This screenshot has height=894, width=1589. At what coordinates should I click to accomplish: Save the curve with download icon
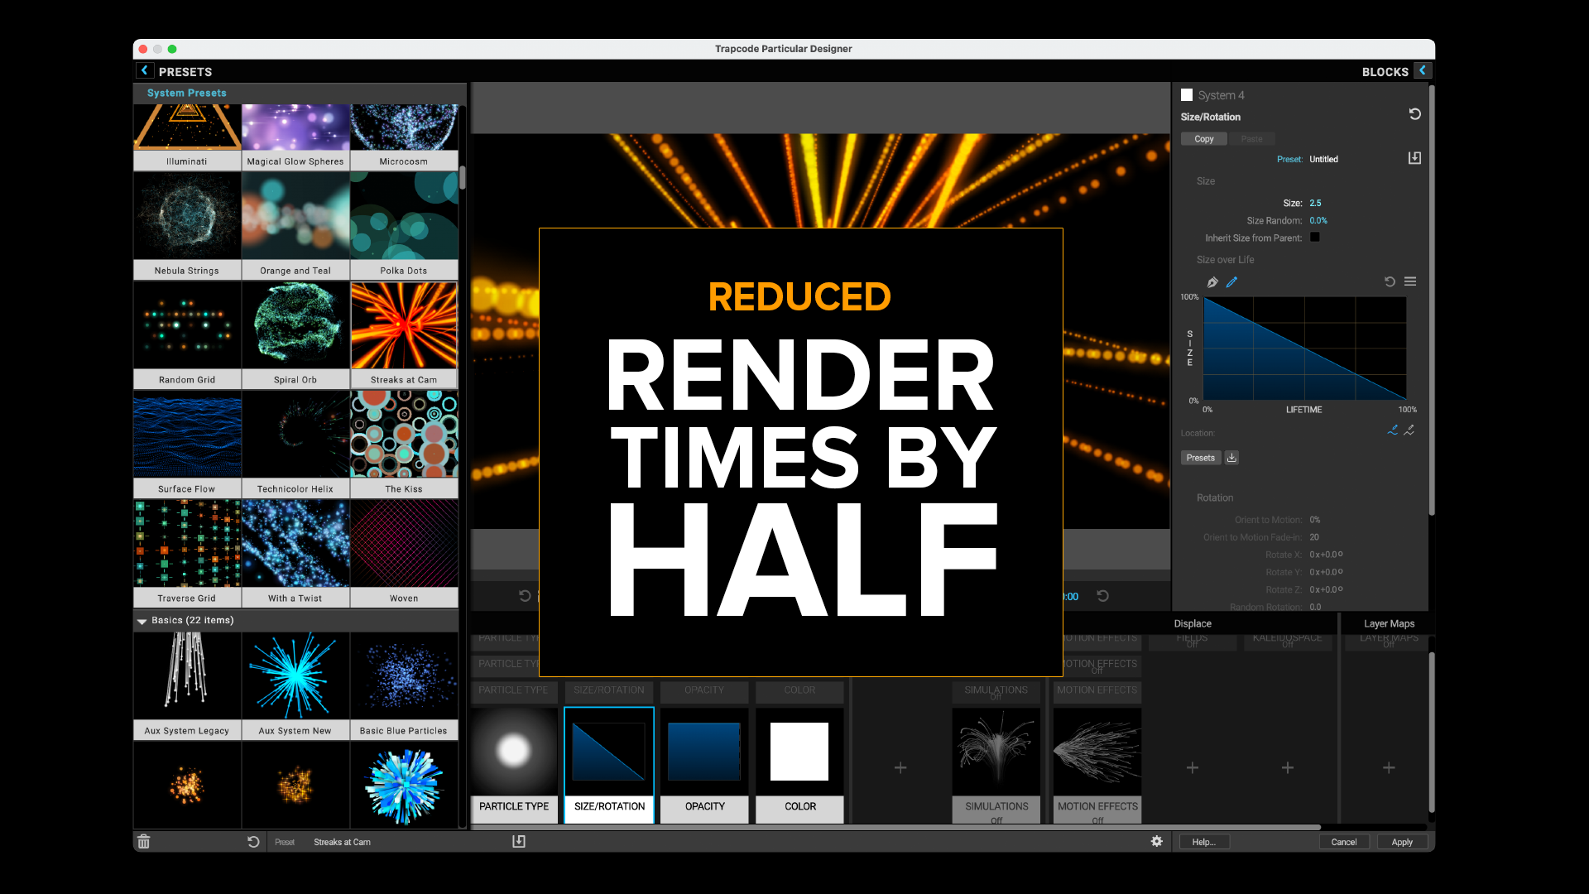pyautogui.click(x=1231, y=458)
